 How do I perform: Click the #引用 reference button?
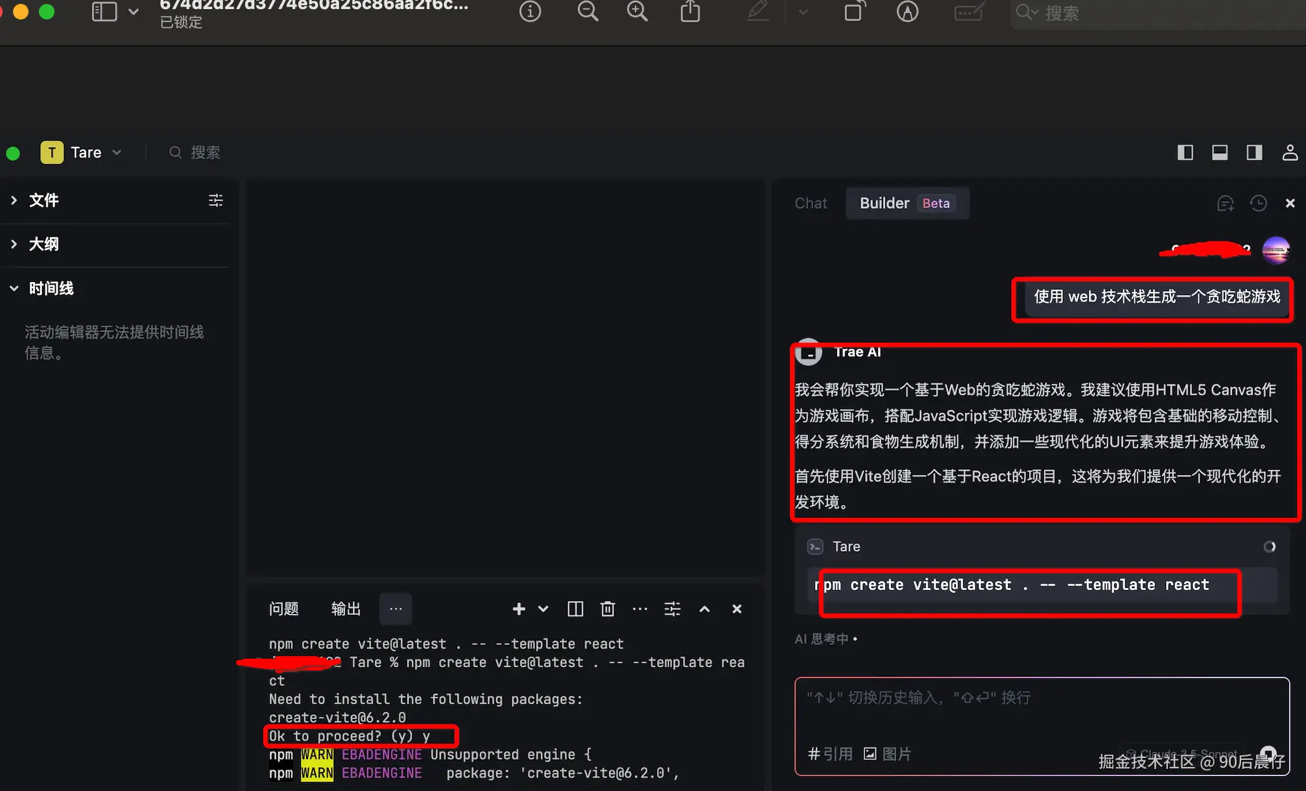pos(830,754)
